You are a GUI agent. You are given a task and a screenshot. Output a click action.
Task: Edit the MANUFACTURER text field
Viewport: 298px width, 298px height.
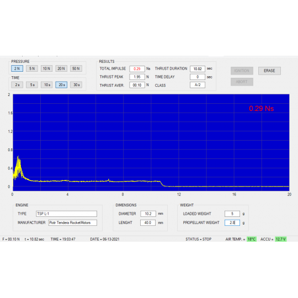(x=73, y=222)
